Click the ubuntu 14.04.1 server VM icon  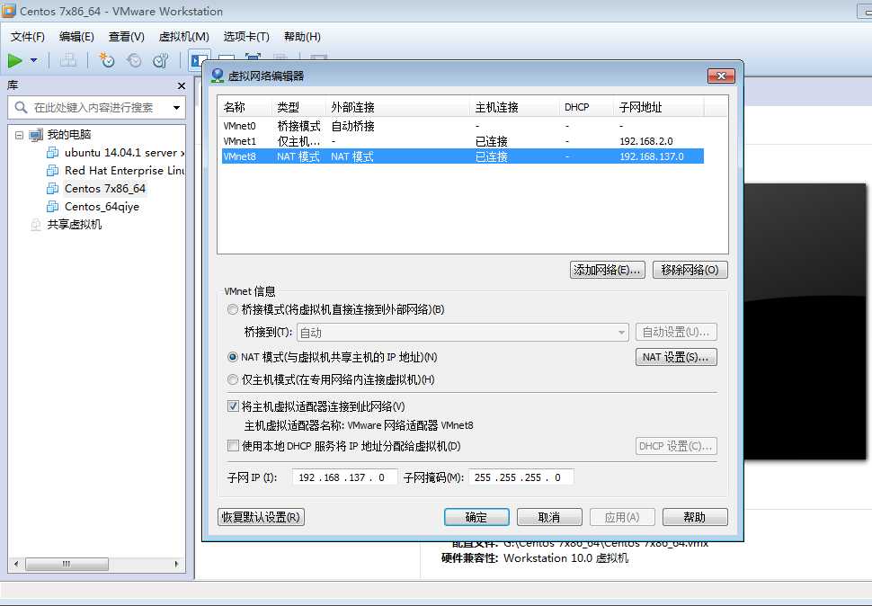pos(53,152)
